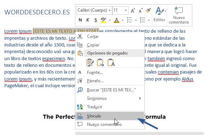This screenshot has width=213, height=135.
Task: Paste with merge formatting icon
Action: pos(100,63)
